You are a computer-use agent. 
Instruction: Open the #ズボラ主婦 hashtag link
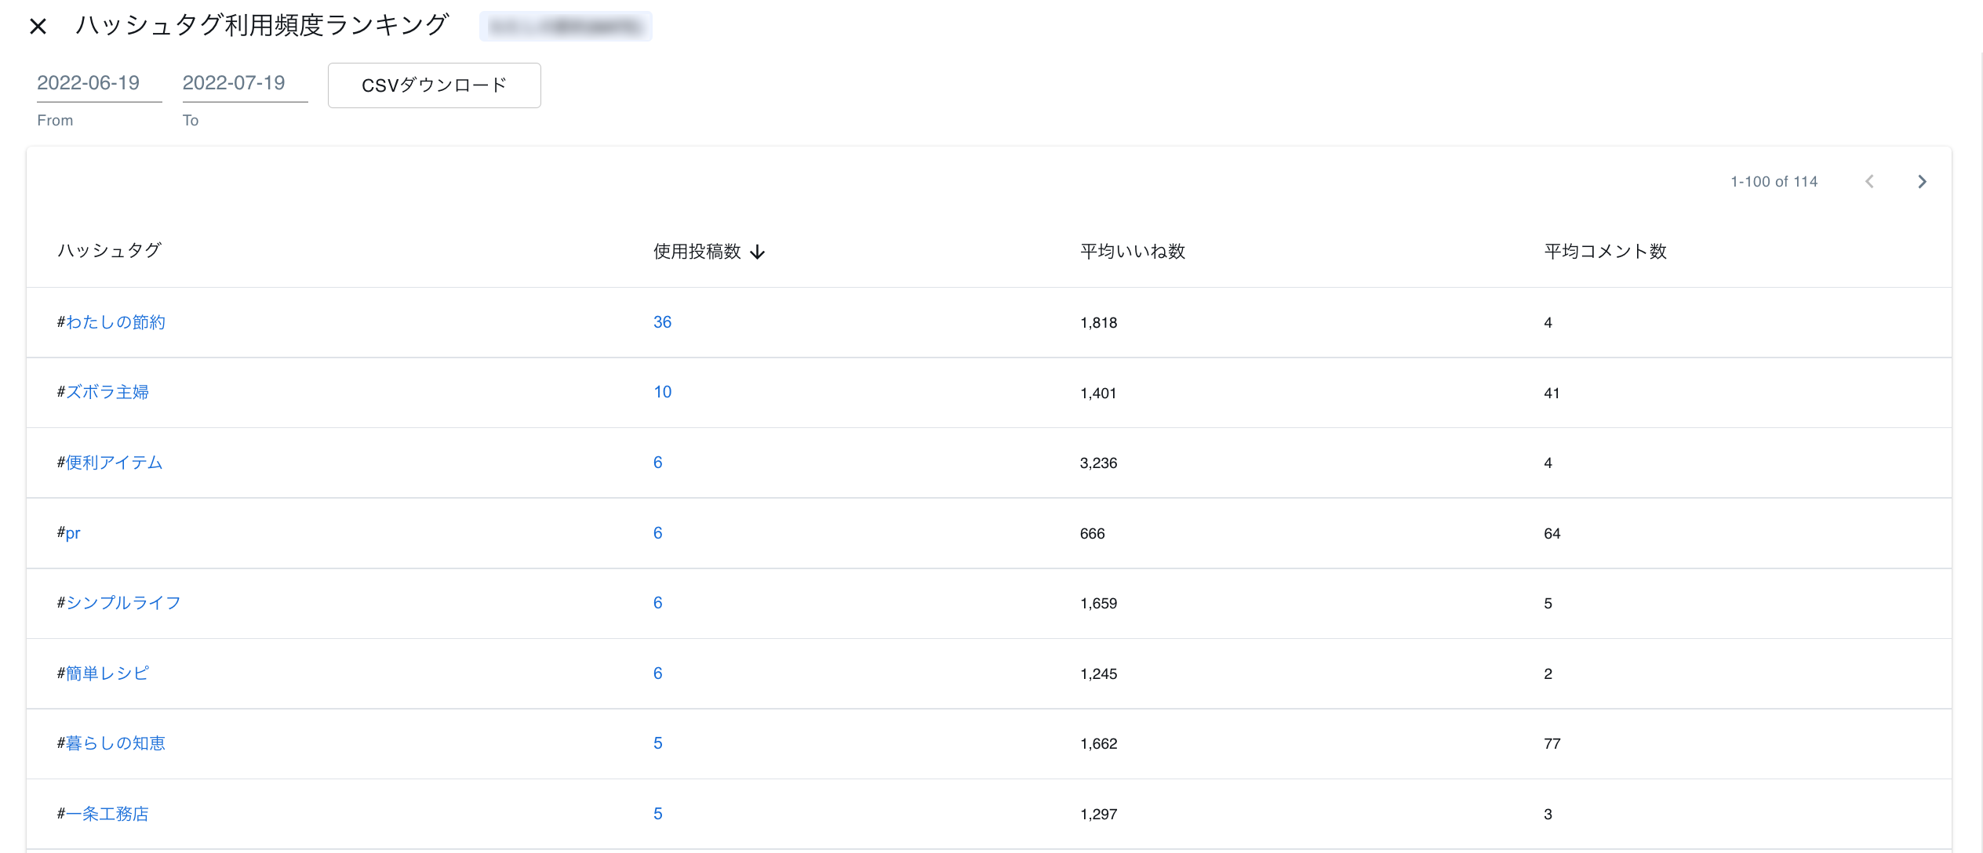pos(107,392)
